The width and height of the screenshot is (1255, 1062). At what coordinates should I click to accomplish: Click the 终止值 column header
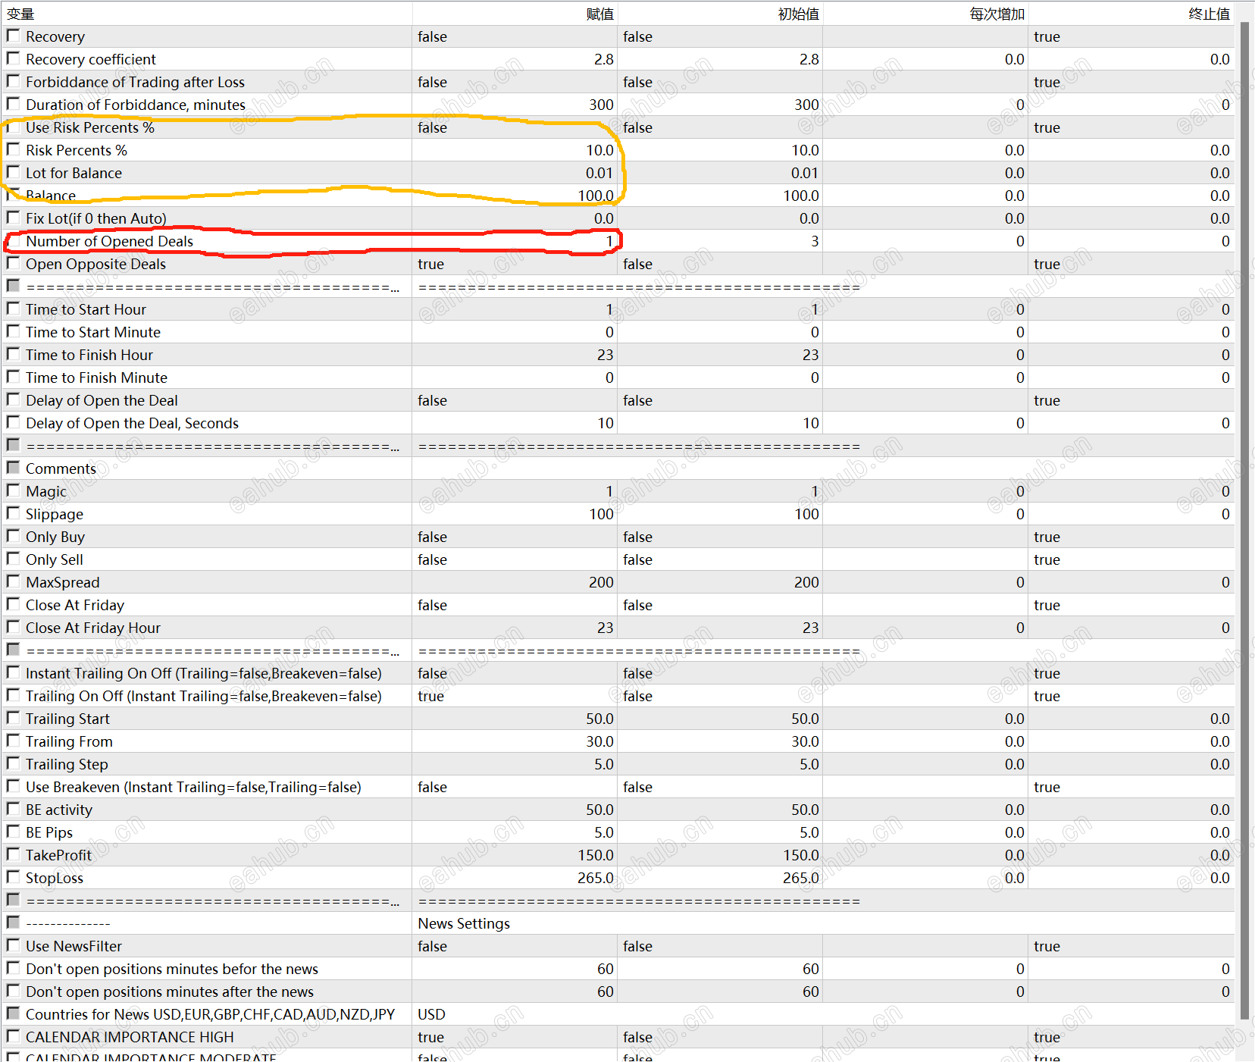tap(1131, 14)
